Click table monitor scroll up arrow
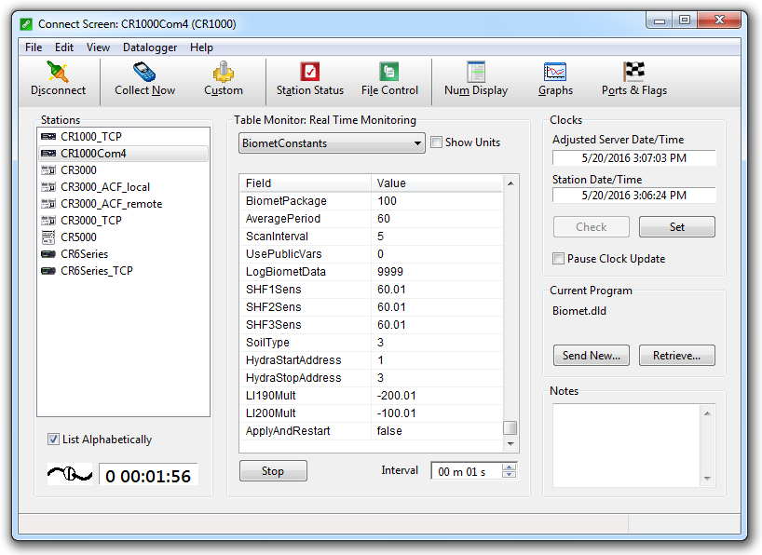 pyautogui.click(x=510, y=183)
